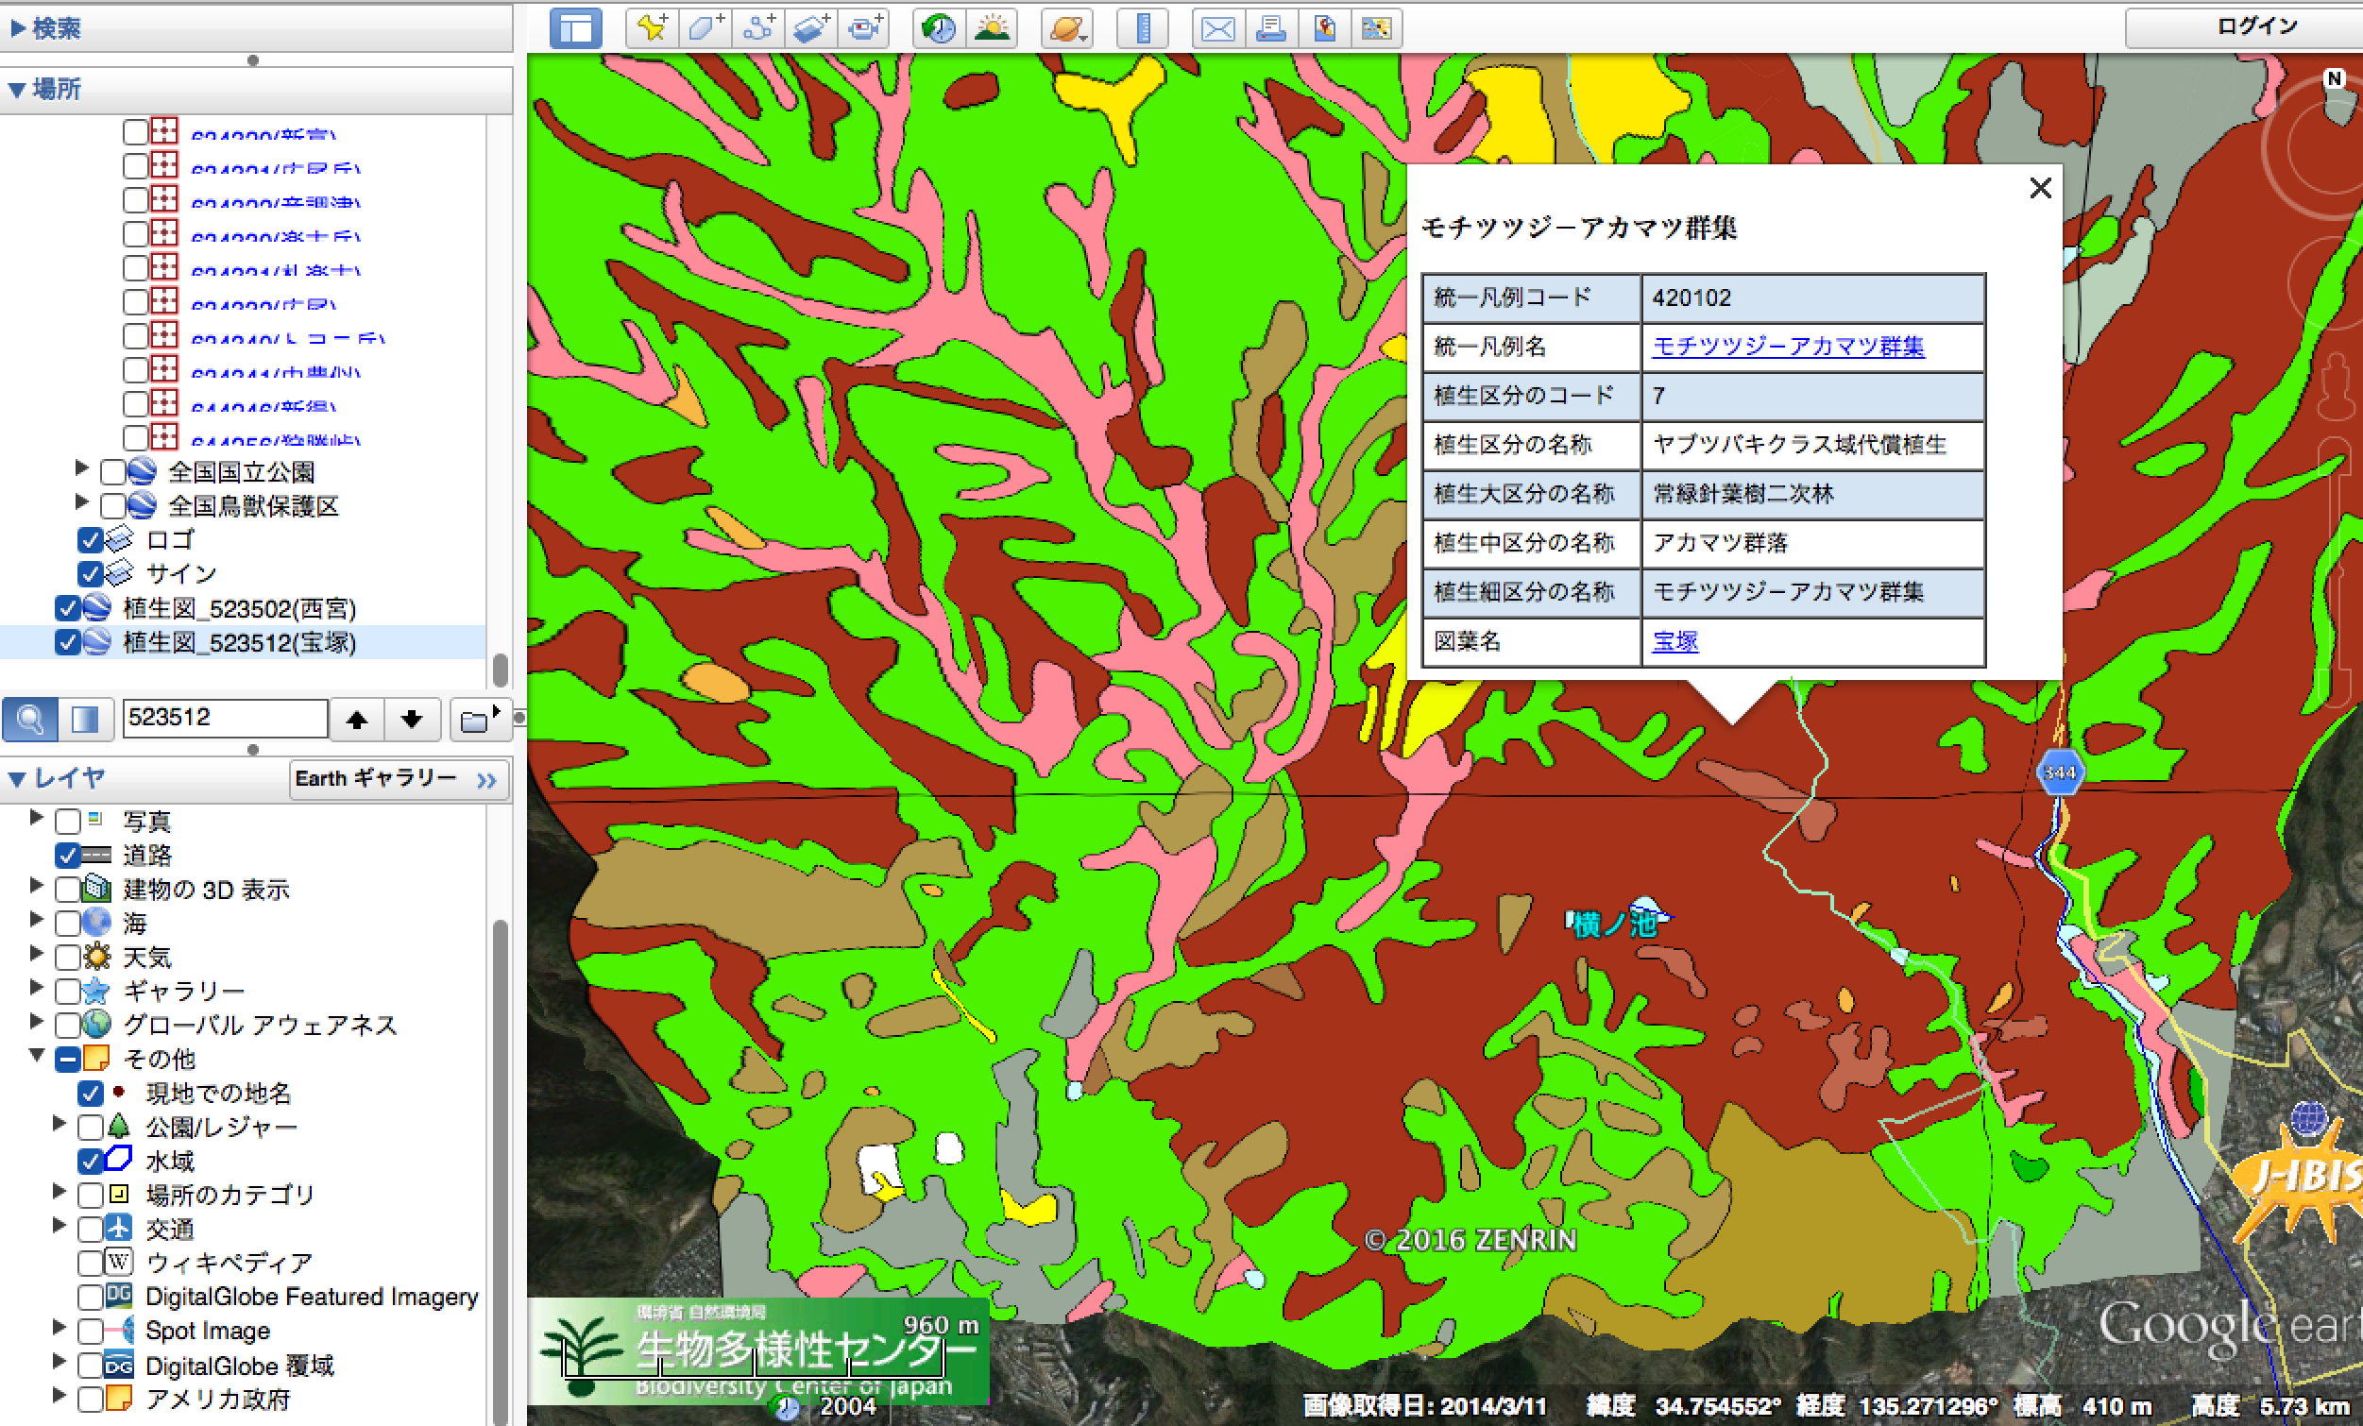Open the Earth ギャラリー tab
Screen dimensions: 2363x1426
click(398, 779)
